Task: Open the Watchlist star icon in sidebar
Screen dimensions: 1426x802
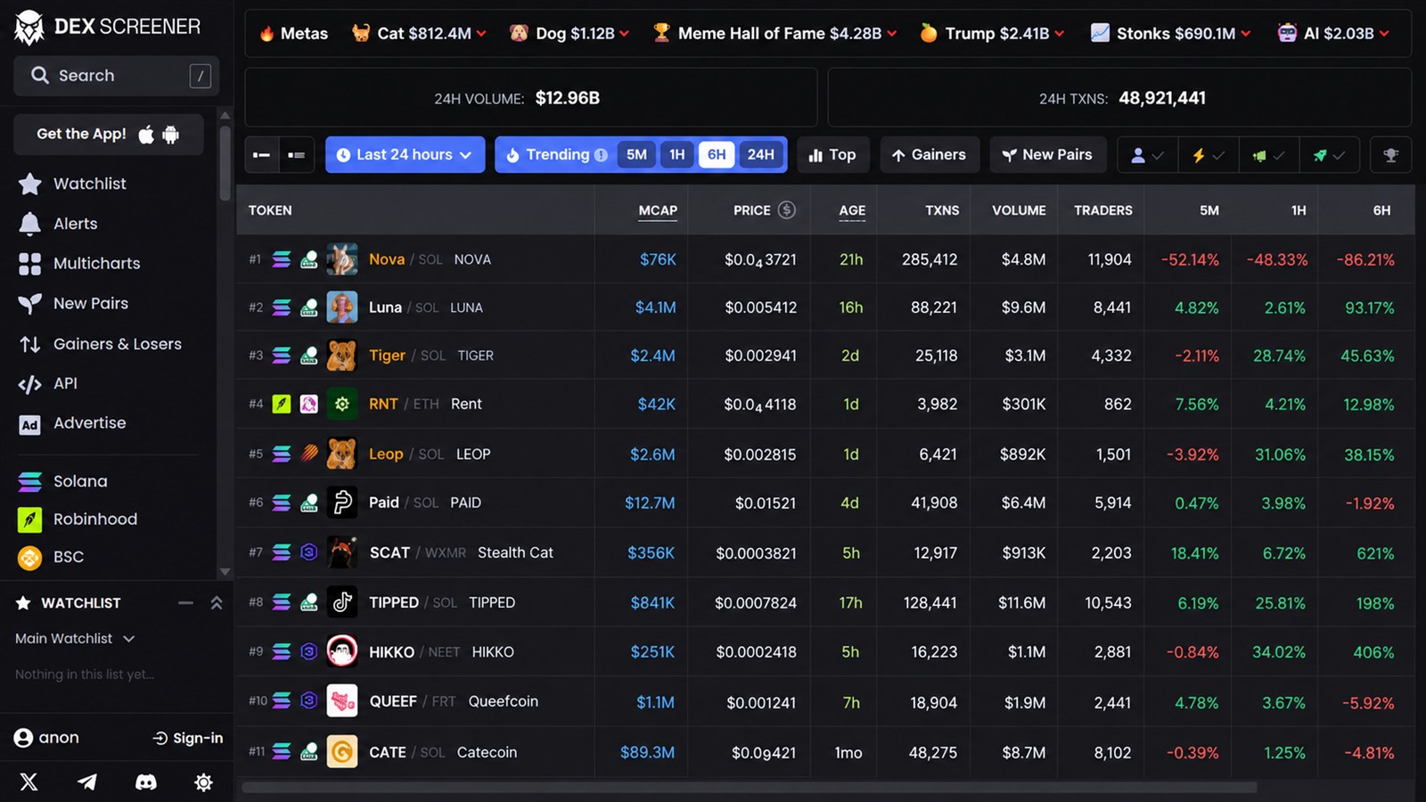Action: pos(30,184)
